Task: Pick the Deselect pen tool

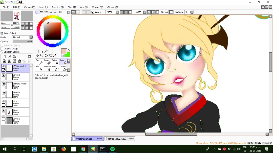Action: click(63, 68)
